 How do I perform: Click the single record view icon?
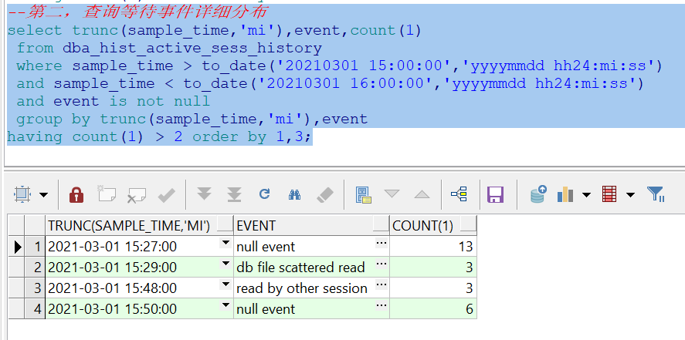click(x=364, y=195)
